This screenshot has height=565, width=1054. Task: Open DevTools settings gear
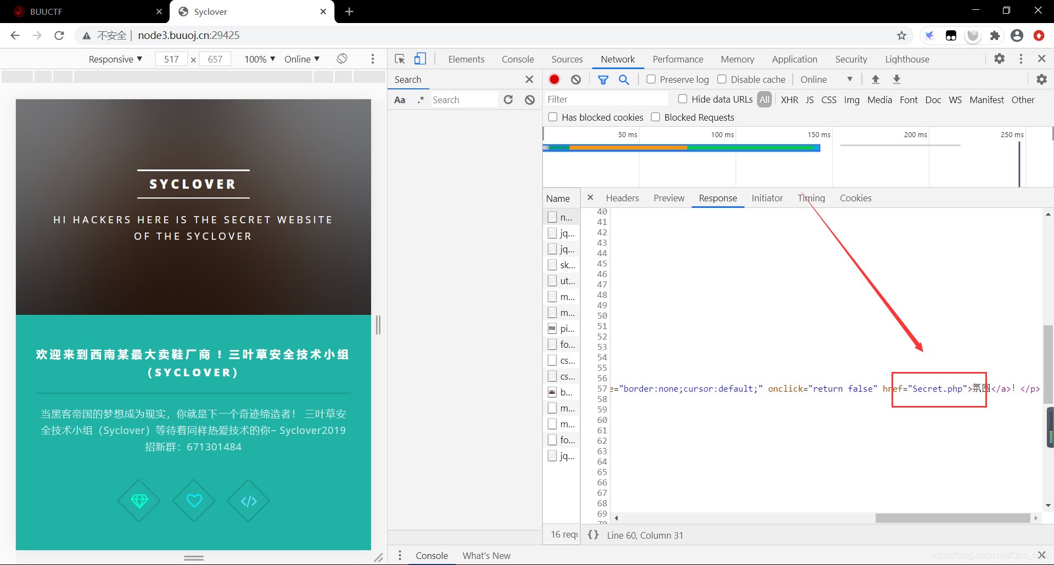click(x=999, y=59)
